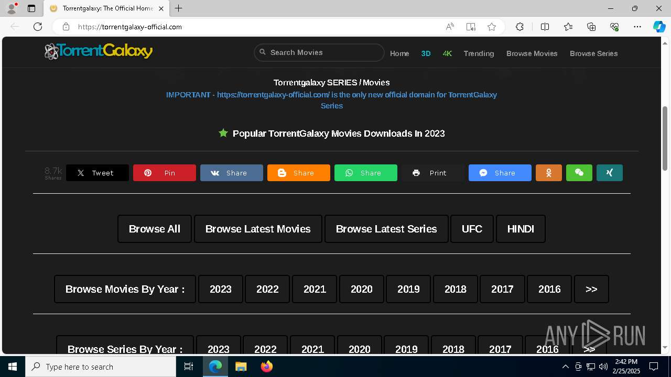Share via WhatsApp button
Screen dimensions: 671x377
[x=366, y=173]
